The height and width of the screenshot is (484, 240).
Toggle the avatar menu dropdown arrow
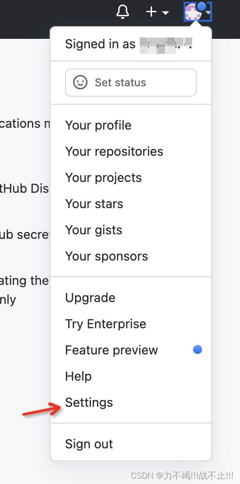pyautogui.click(x=208, y=13)
